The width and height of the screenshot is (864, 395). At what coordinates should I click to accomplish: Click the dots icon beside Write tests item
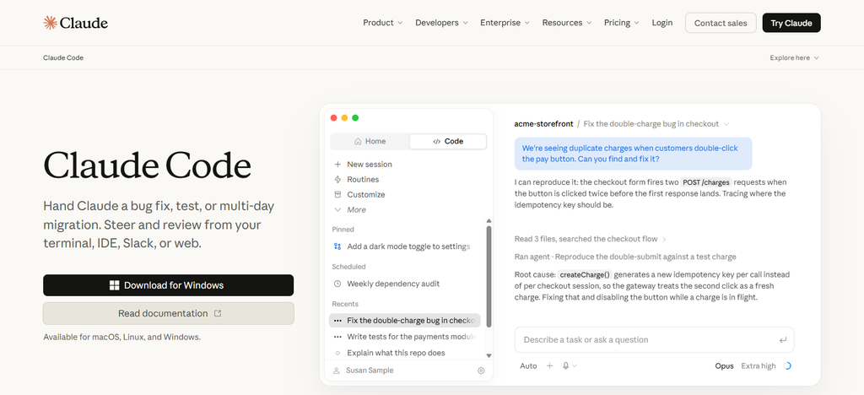[337, 337]
